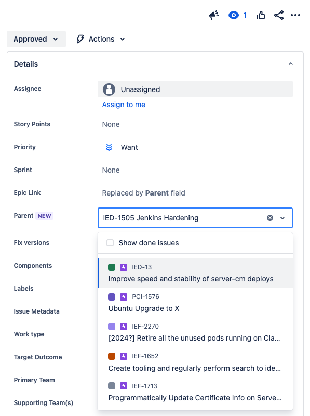310x416 pixels.
Task: Expand the Actions dropdown chevron
Action: click(123, 38)
